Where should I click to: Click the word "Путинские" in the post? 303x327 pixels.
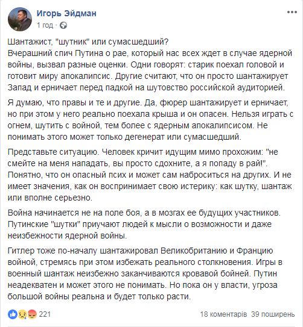tap(28, 224)
